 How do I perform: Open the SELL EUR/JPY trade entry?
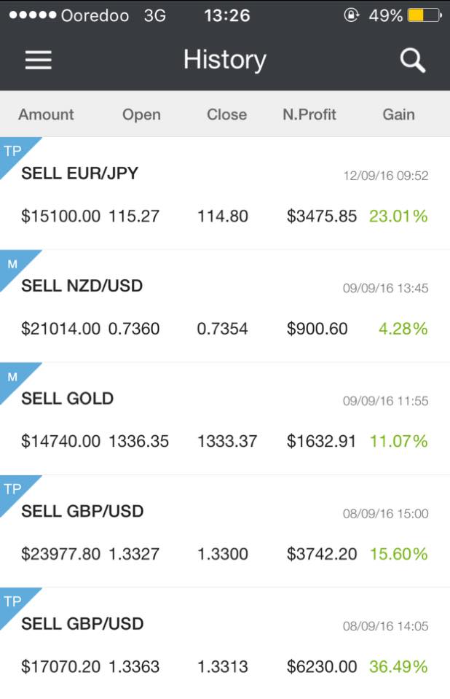pyautogui.click(x=225, y=193)
